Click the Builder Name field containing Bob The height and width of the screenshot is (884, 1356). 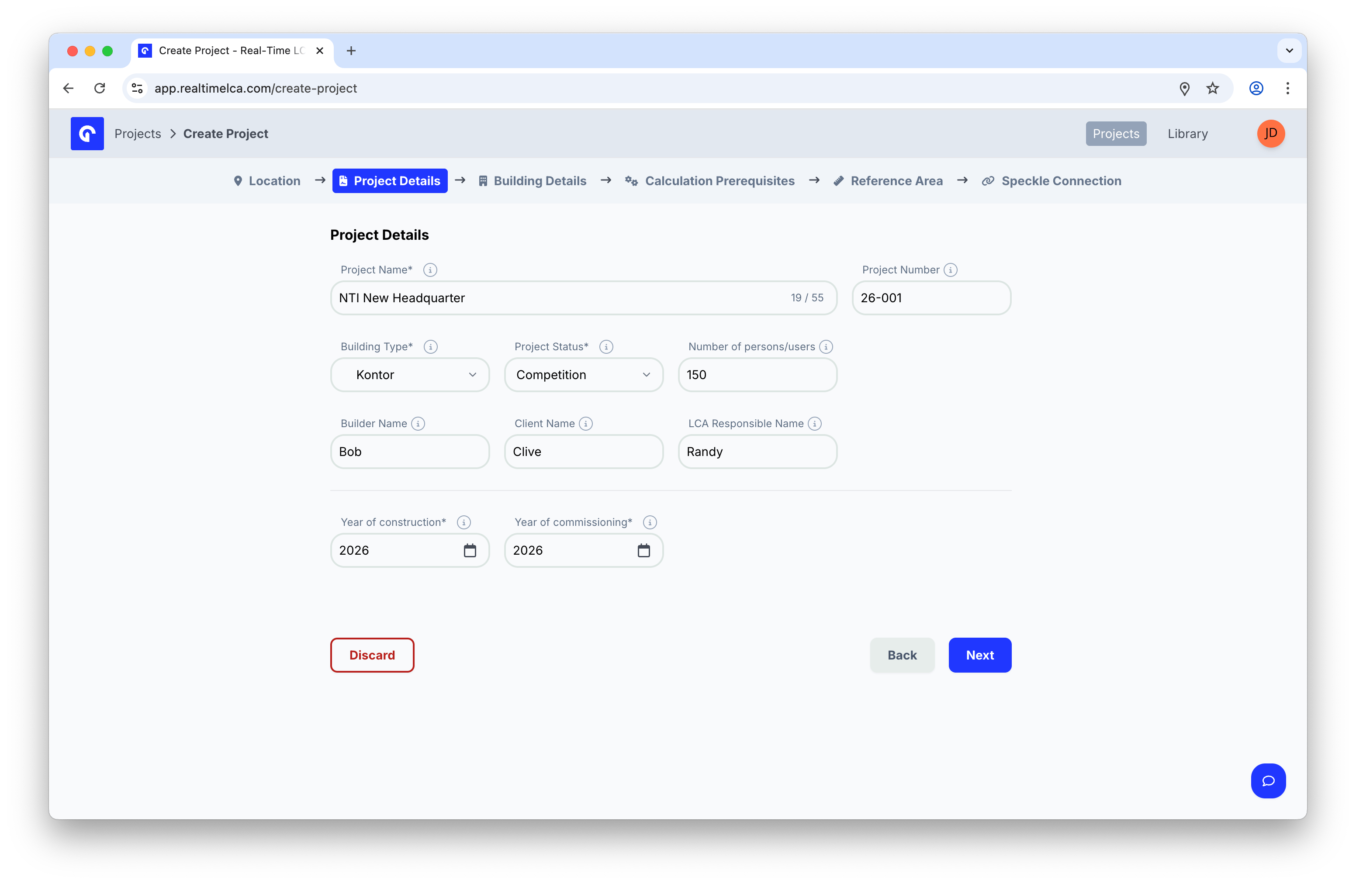410,452
